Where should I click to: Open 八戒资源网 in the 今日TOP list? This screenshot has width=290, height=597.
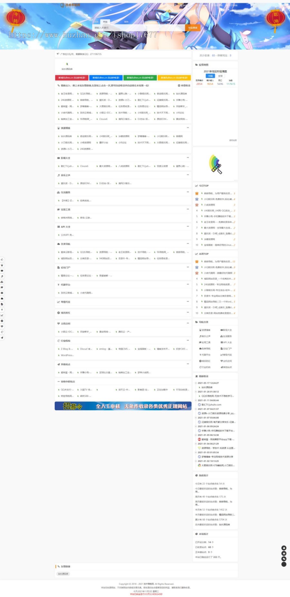coord(209,205)
